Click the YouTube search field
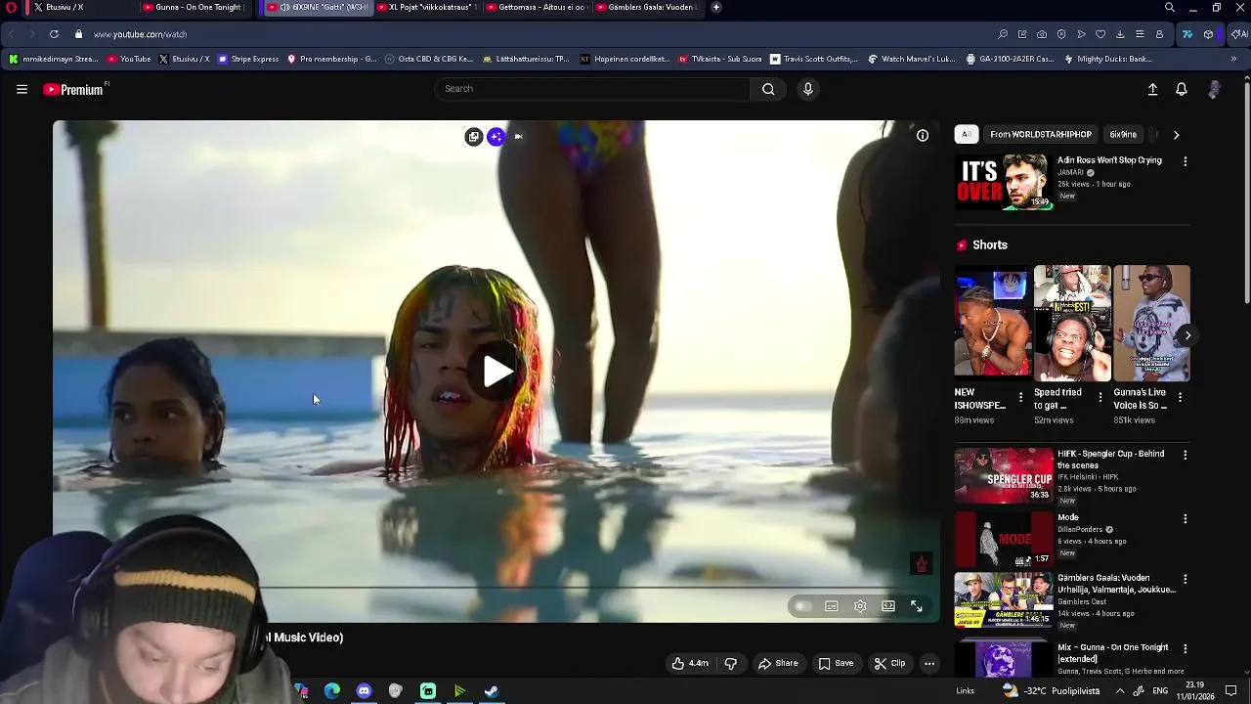This screenshot has width=1251, height=704. coord(592,89)
